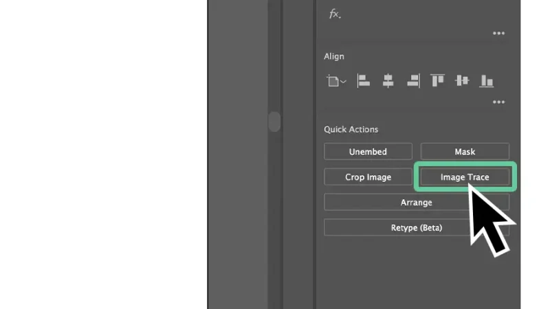
Task: Click the white artboard area
Action: (x=103, y=154)
